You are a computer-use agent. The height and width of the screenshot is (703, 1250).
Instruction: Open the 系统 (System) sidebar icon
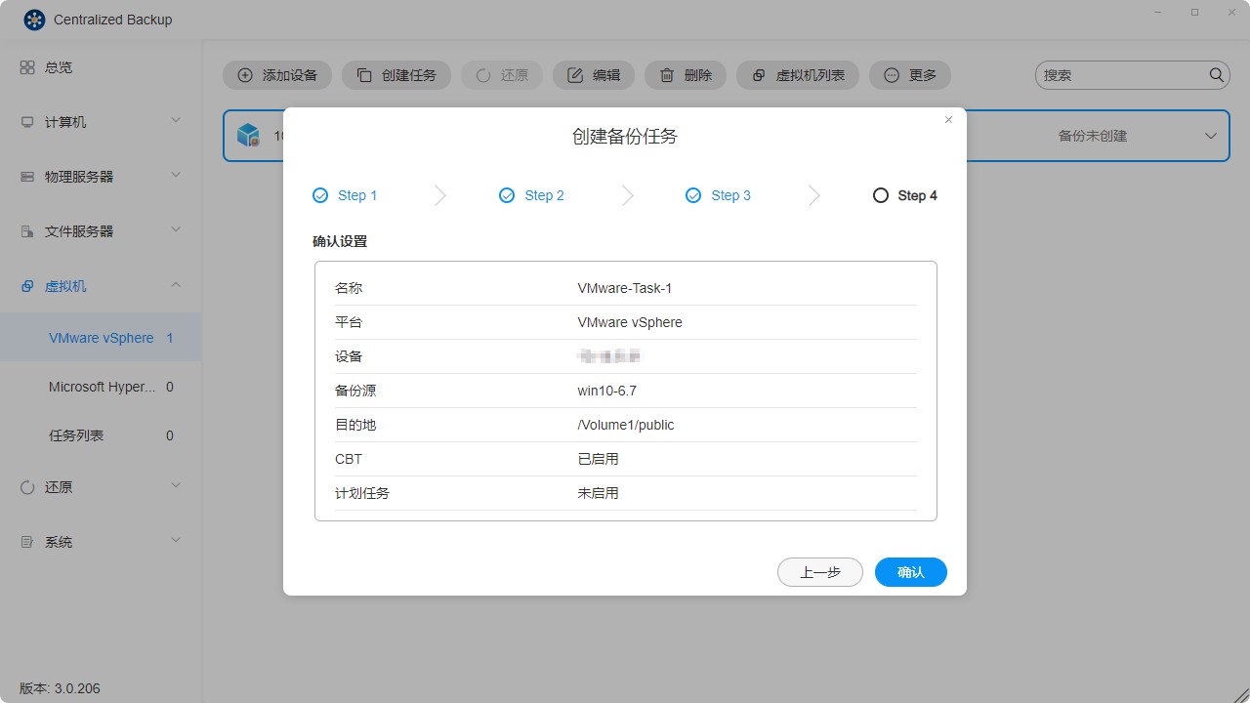(x=28, y=541)
